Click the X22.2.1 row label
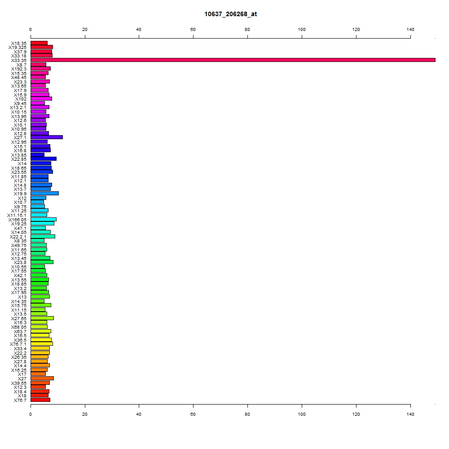 coord(18,237)
